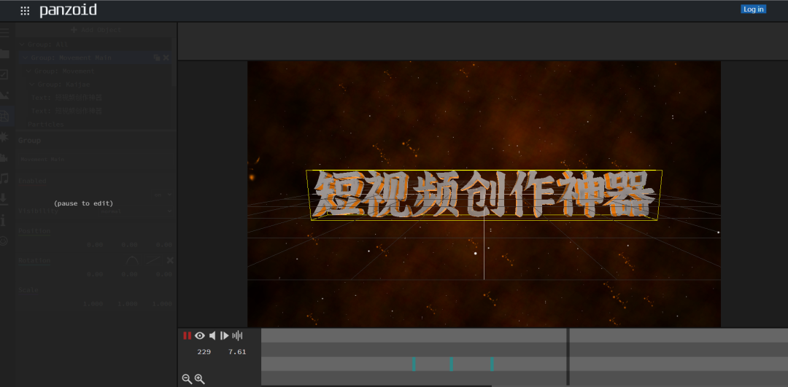The height and width of the screenshot is (387, 788).
Task: Click the Panzoid logo
Action: coord(68,10)
